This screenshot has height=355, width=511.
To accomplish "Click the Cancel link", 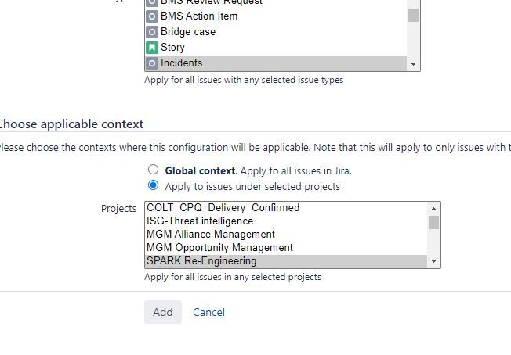I will [209, 312].
